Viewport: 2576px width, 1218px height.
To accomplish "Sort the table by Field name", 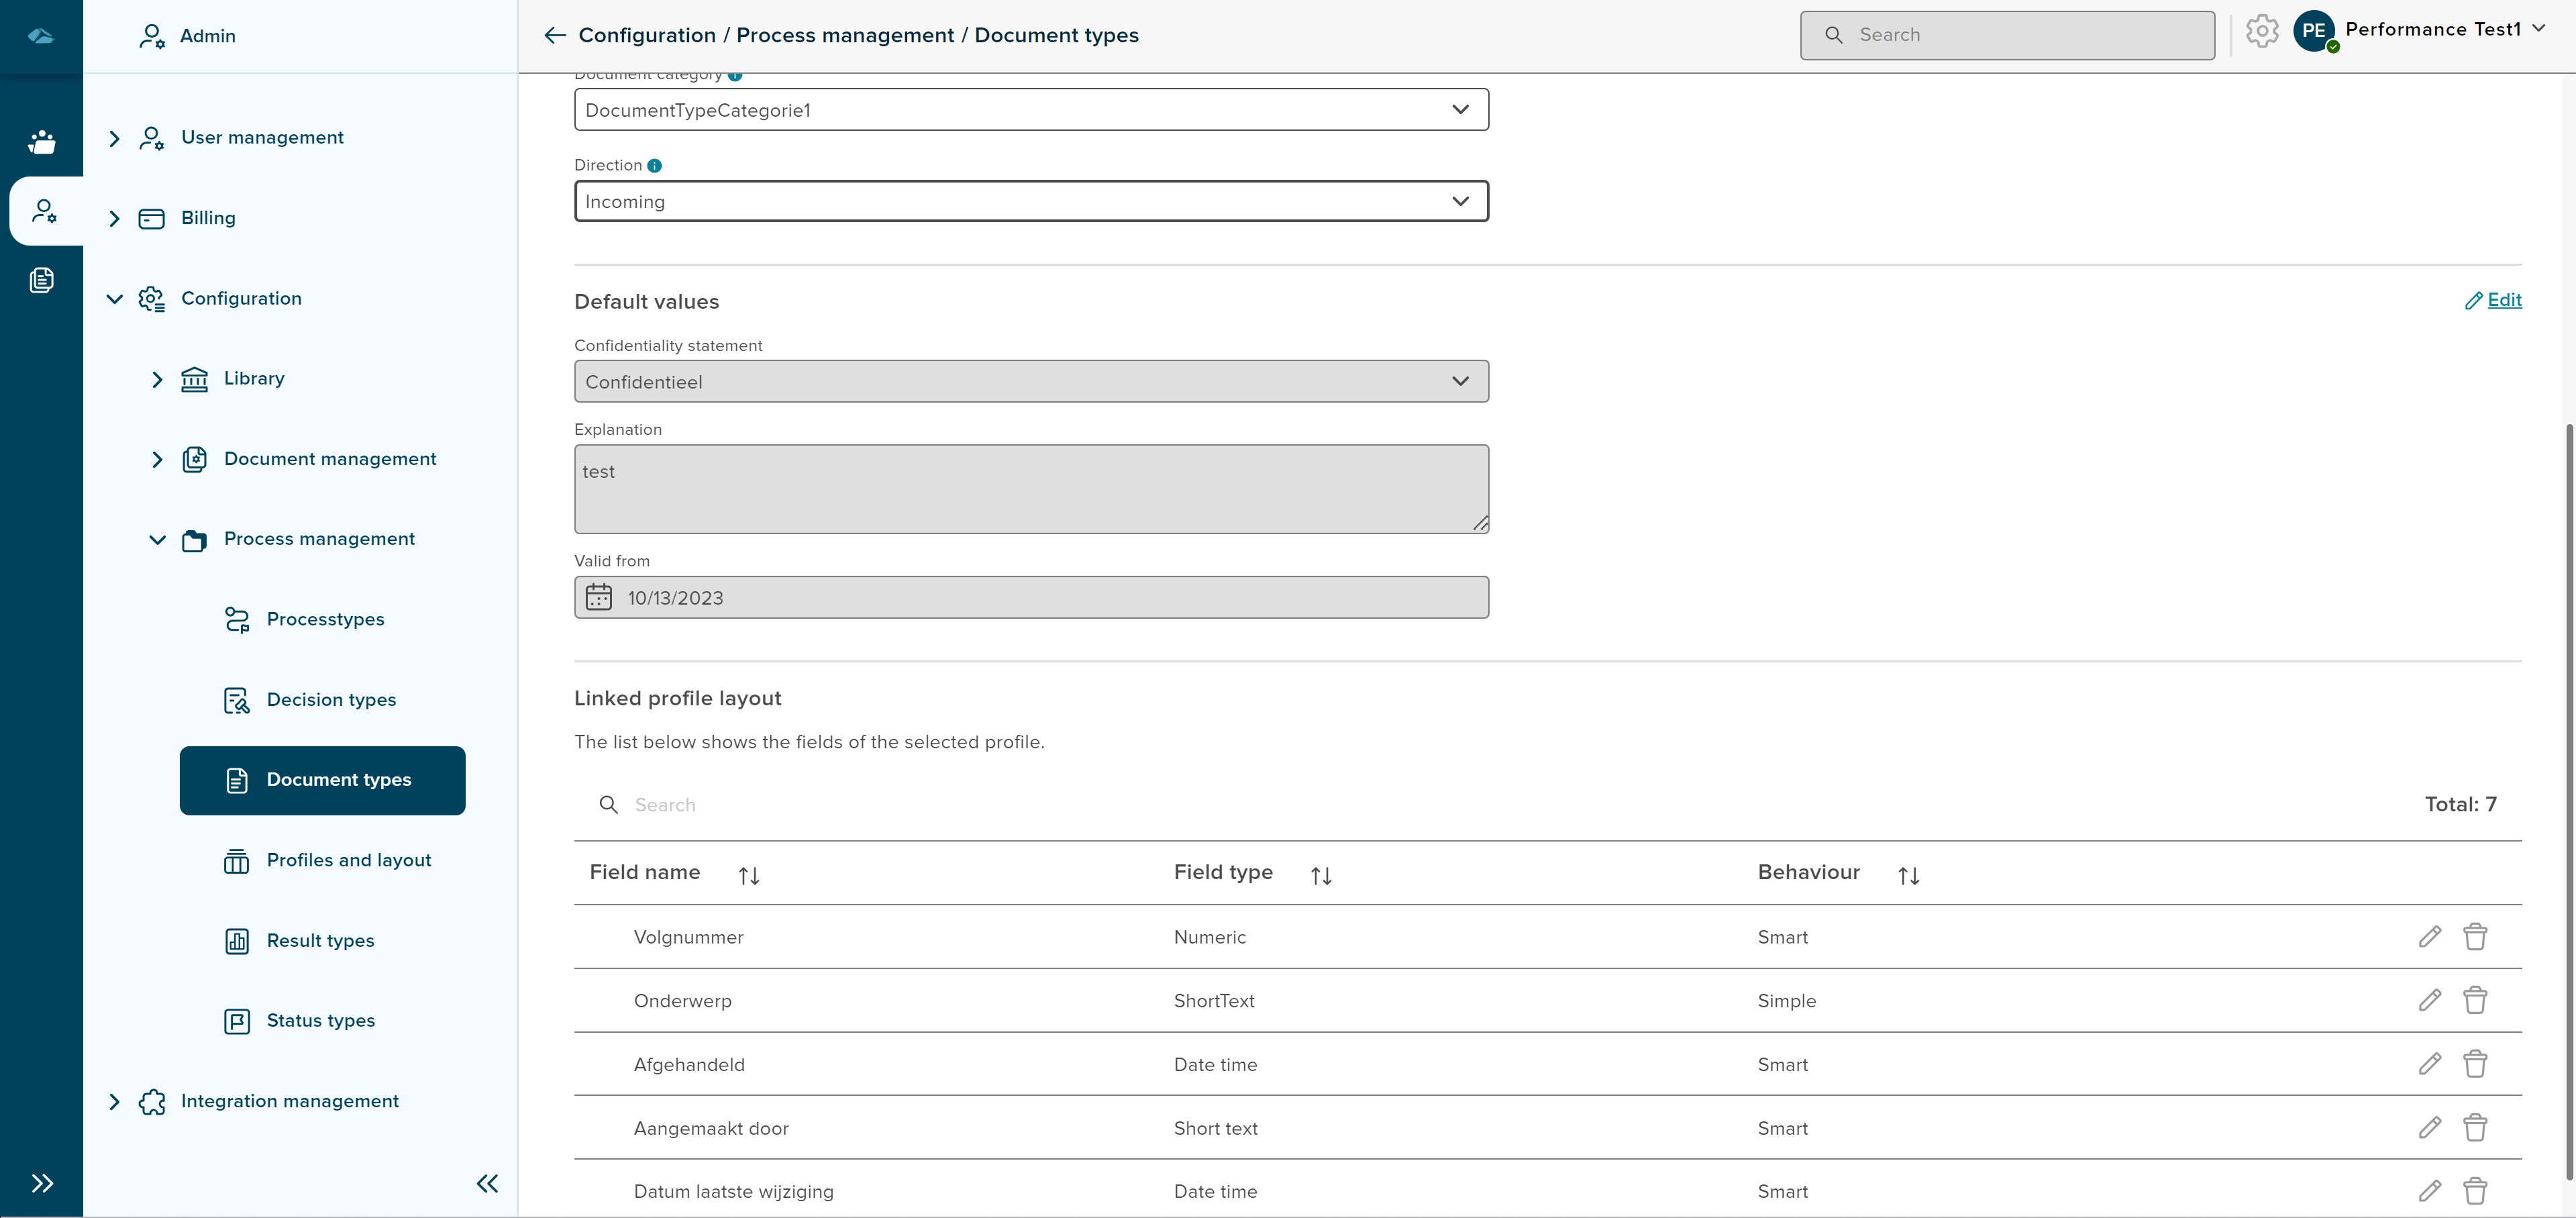I will pyautogui.click(x=748, y=875).
